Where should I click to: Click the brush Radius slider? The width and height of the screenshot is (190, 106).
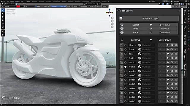point(42,6)
